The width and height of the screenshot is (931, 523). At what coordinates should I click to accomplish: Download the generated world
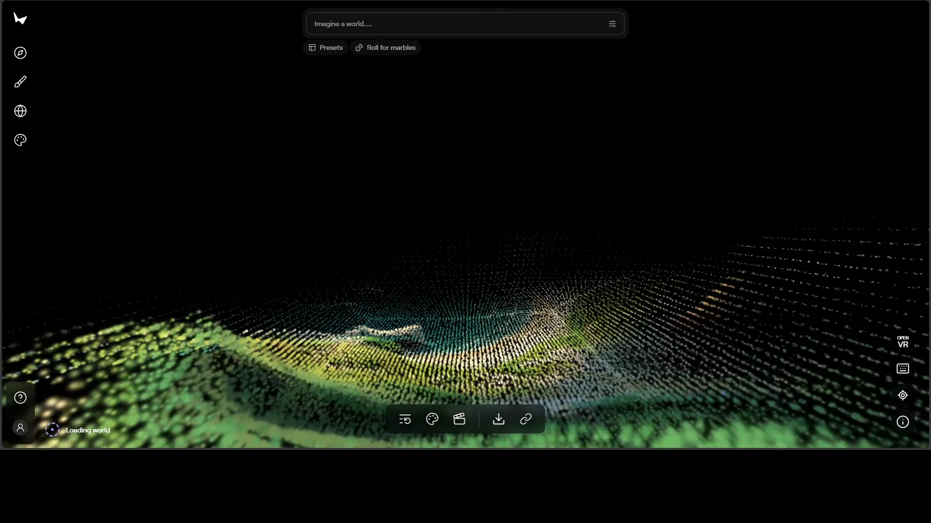(498, 419)
